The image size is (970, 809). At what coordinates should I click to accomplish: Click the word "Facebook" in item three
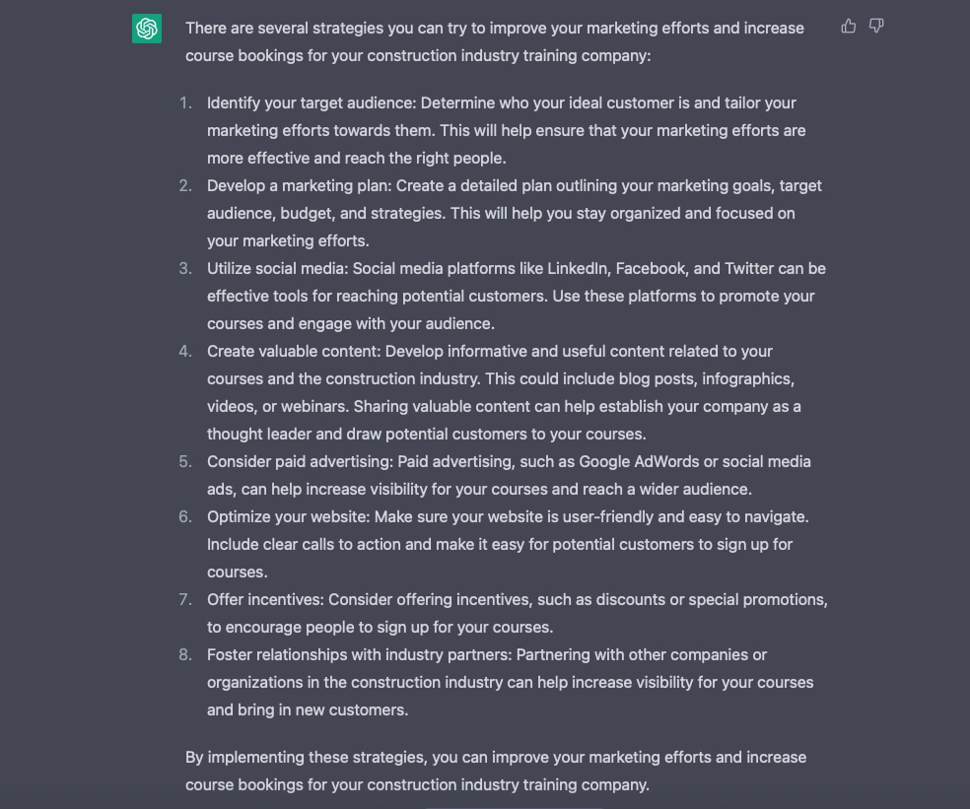pyautogui.click(x=650, y=268)
